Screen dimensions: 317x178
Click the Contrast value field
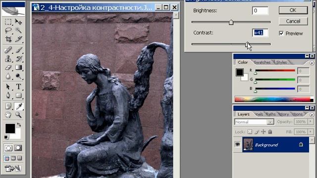pos(260,33)
